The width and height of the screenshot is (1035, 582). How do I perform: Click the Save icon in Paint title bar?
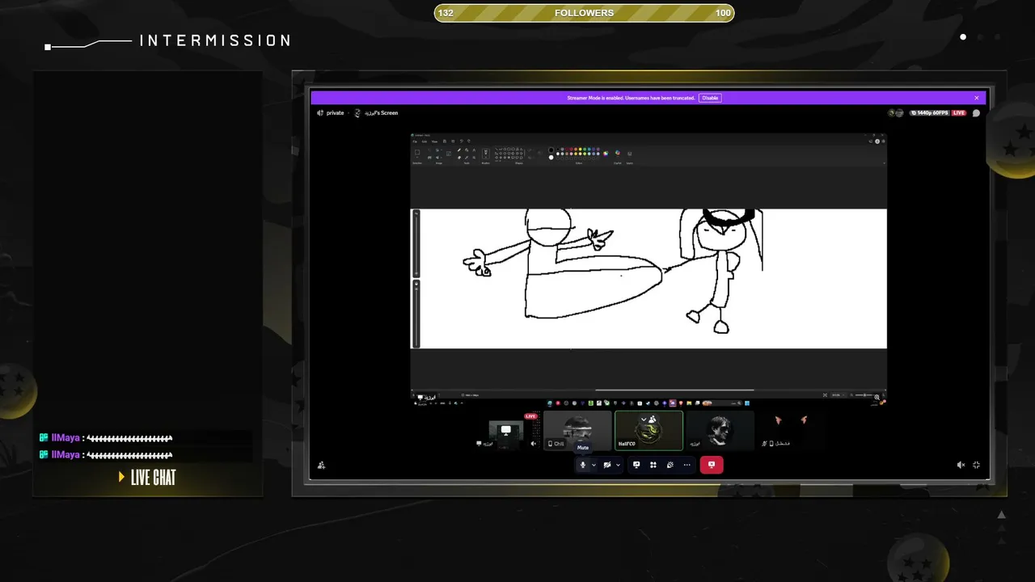click(x=443, y=141)
